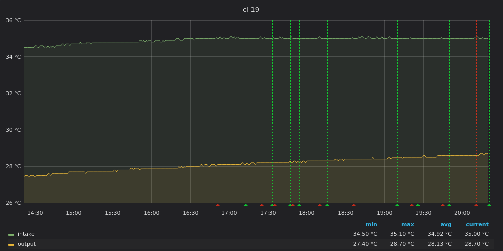Click red annotation triangle just before 17:00
The width and height of the screenshot is (503, 251).
click(218, 205)
